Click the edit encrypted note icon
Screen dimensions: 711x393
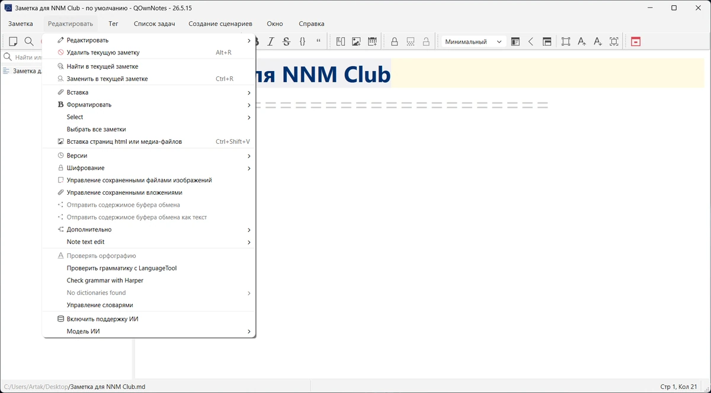point(410,41)
